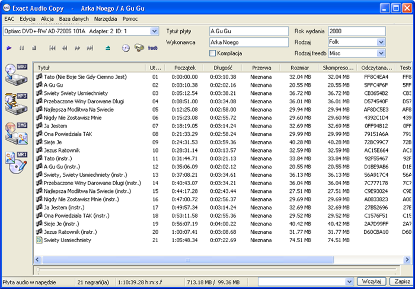This screenshot has height=289, width=415.
Task: Click the scrollbar left arrow
Action: 37,260
